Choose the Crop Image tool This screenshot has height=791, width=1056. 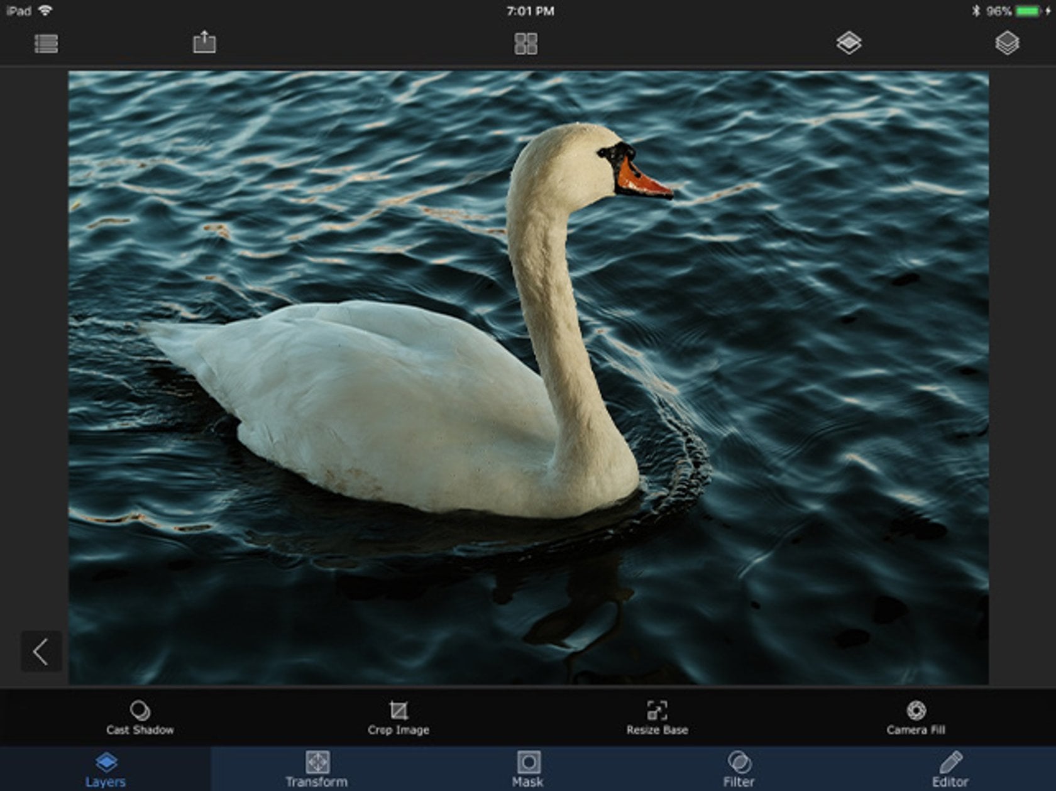(399, 717)
